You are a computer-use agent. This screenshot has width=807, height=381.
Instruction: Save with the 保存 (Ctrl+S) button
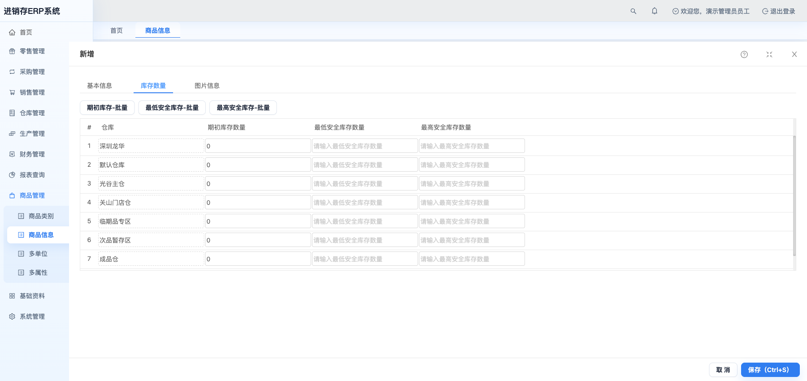coord(770,370)
